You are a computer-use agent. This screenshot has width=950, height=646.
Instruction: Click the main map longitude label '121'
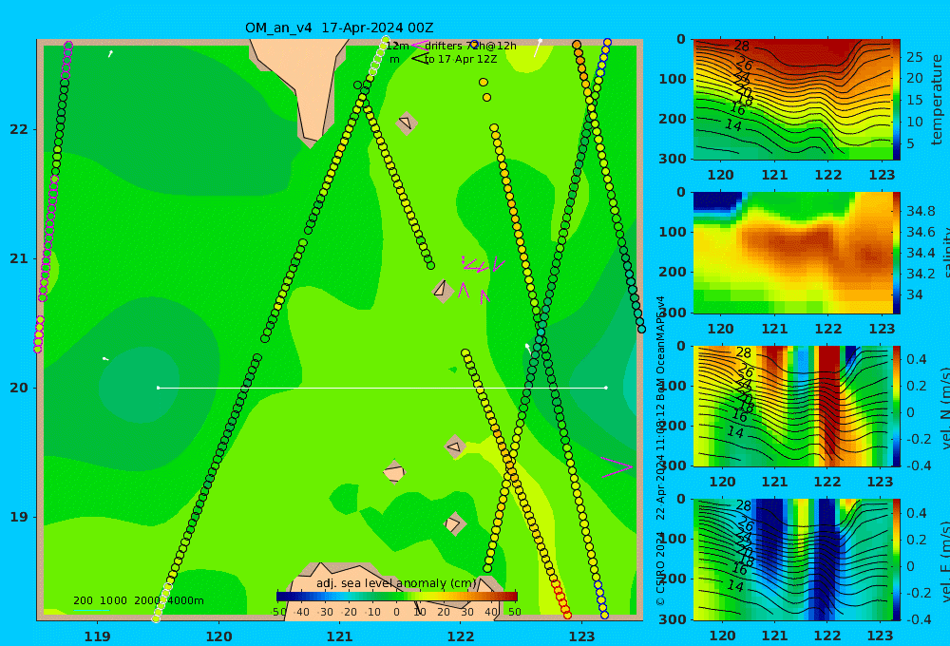339,636
